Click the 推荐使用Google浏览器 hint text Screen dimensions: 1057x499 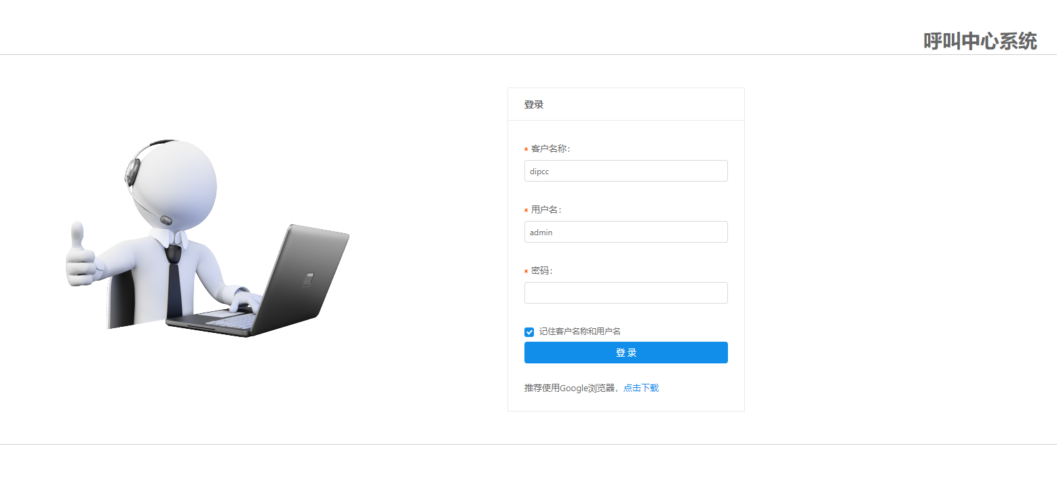[571, 387]
